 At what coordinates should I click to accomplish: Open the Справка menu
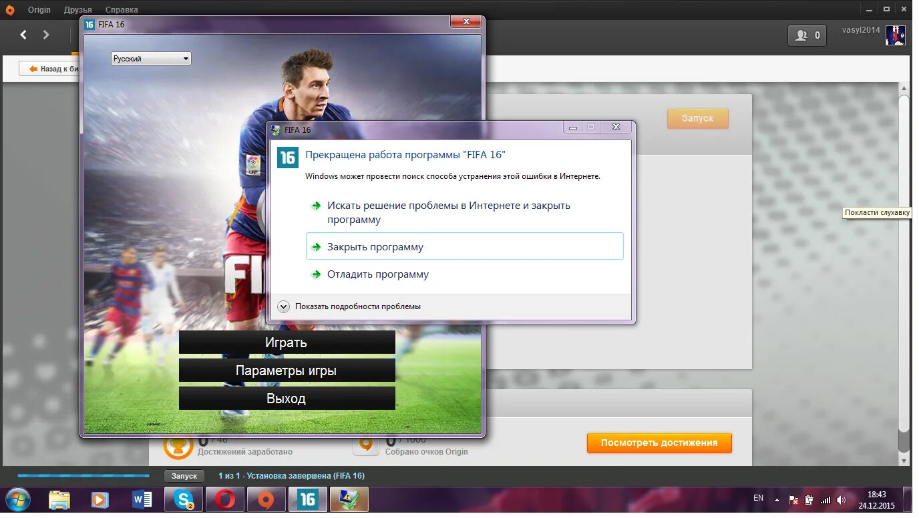coord(122,9)
